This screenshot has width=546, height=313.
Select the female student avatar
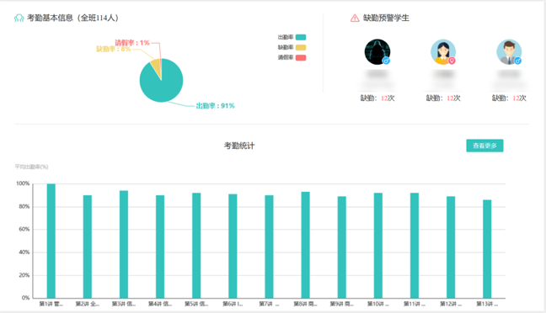coord(443,52)
